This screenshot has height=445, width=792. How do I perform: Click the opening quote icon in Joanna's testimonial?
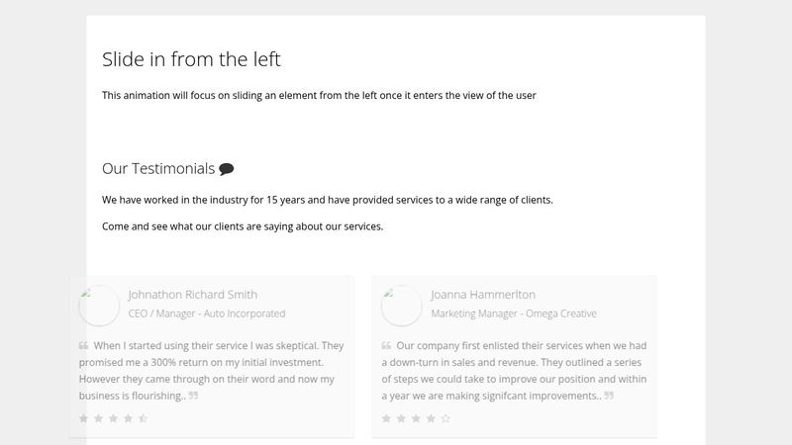[x=386, y=345]
